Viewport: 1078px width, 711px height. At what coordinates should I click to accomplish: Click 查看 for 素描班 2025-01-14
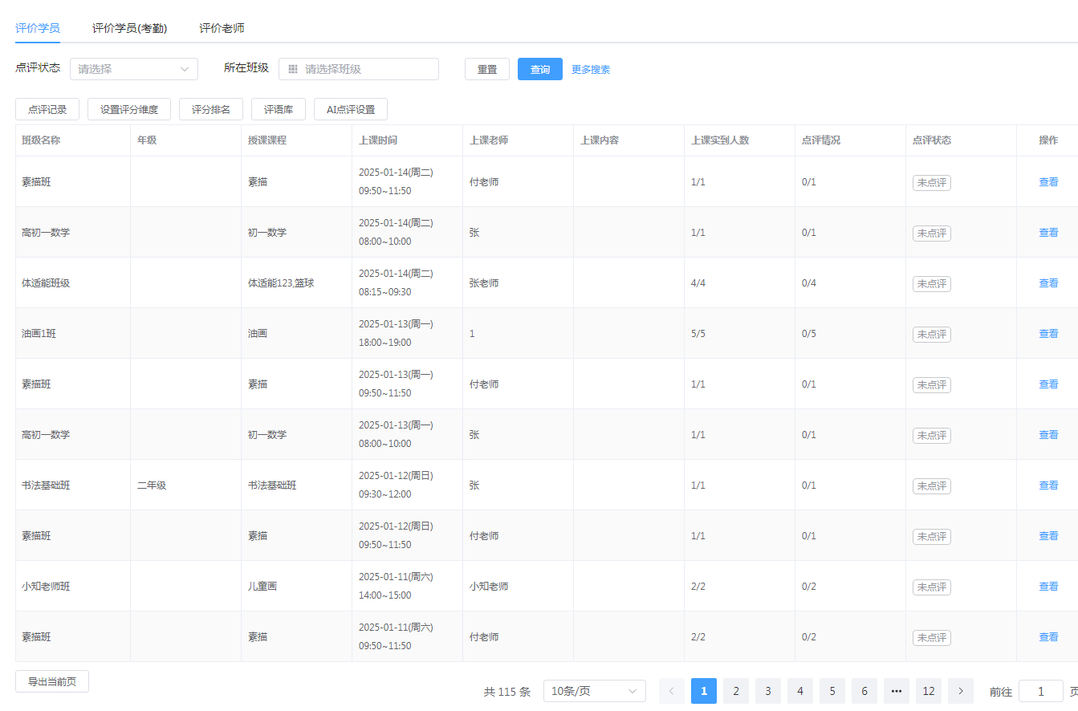(1048, 182)
